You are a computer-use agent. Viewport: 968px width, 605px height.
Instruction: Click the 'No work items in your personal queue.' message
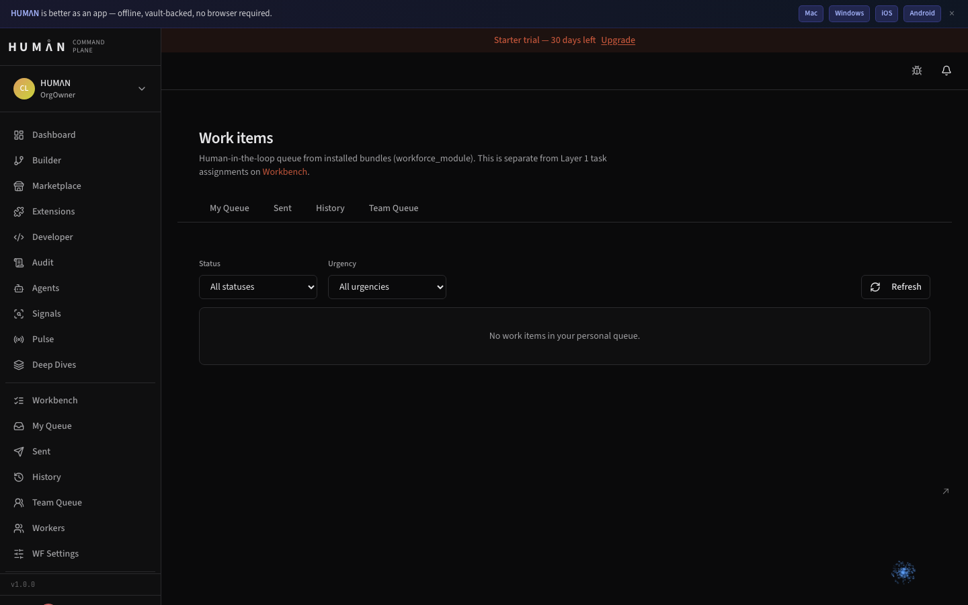pyautogui.click(x=565, y=336)
